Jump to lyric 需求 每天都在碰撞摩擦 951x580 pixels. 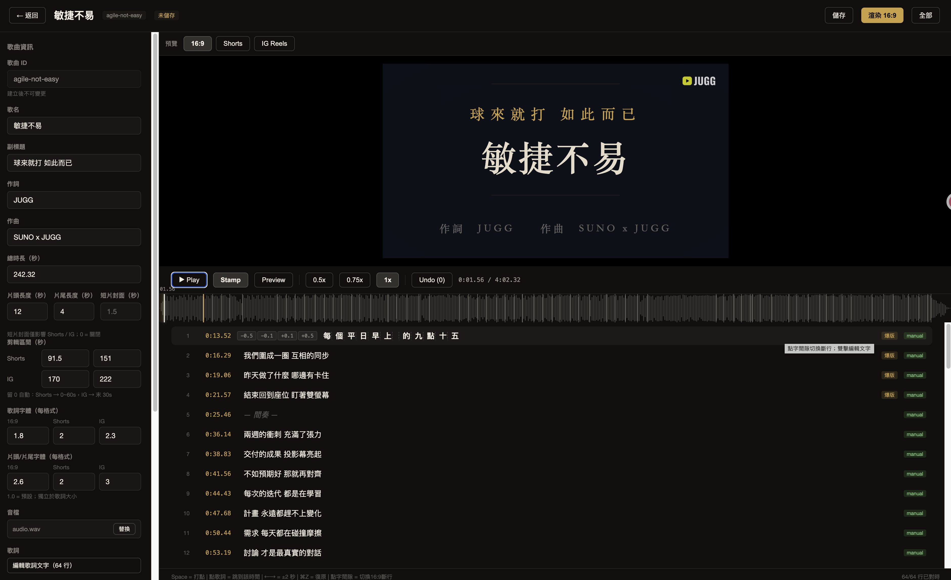tap(282, 533)
